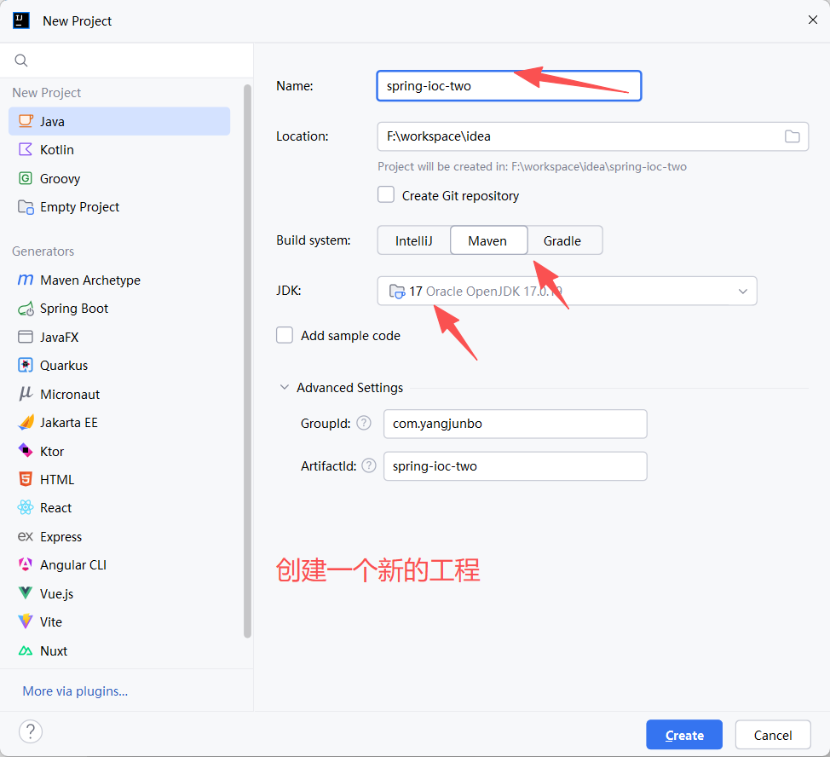The width and height of the screenshot is (830, 757).
Task: Close the New Project dialog
Action: 813,20
